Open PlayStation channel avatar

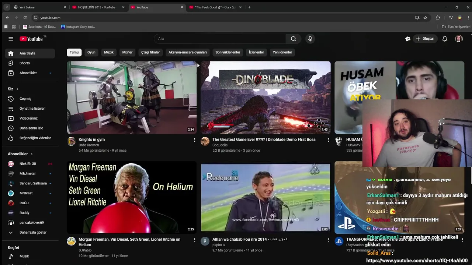[x=339, y=241]
